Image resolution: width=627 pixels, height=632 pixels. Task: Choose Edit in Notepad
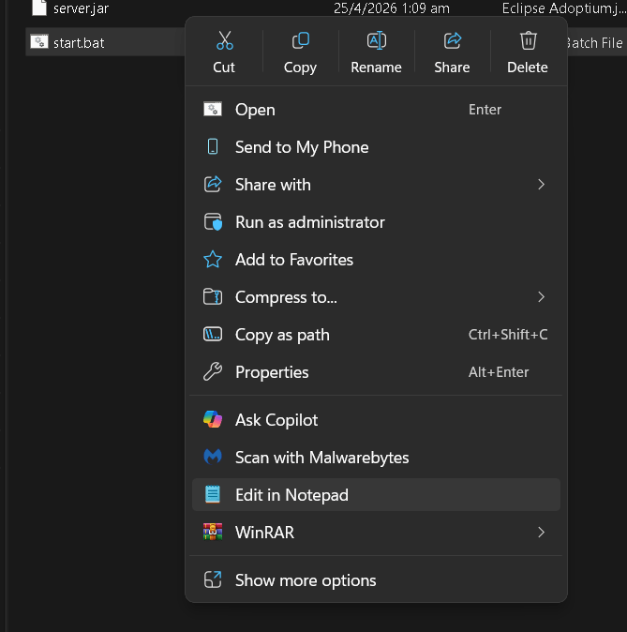[376, 495]
